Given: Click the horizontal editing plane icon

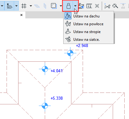Looking at the screenshot, I should [x=37, y=6].
